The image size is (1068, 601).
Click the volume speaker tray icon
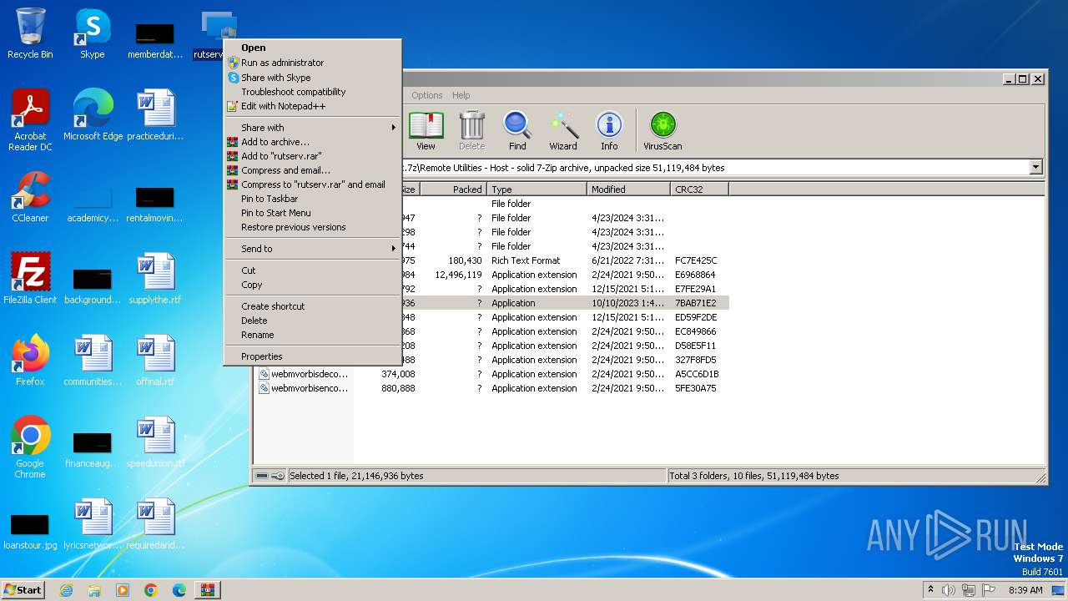pyautogui.click(x=948, y=590)
